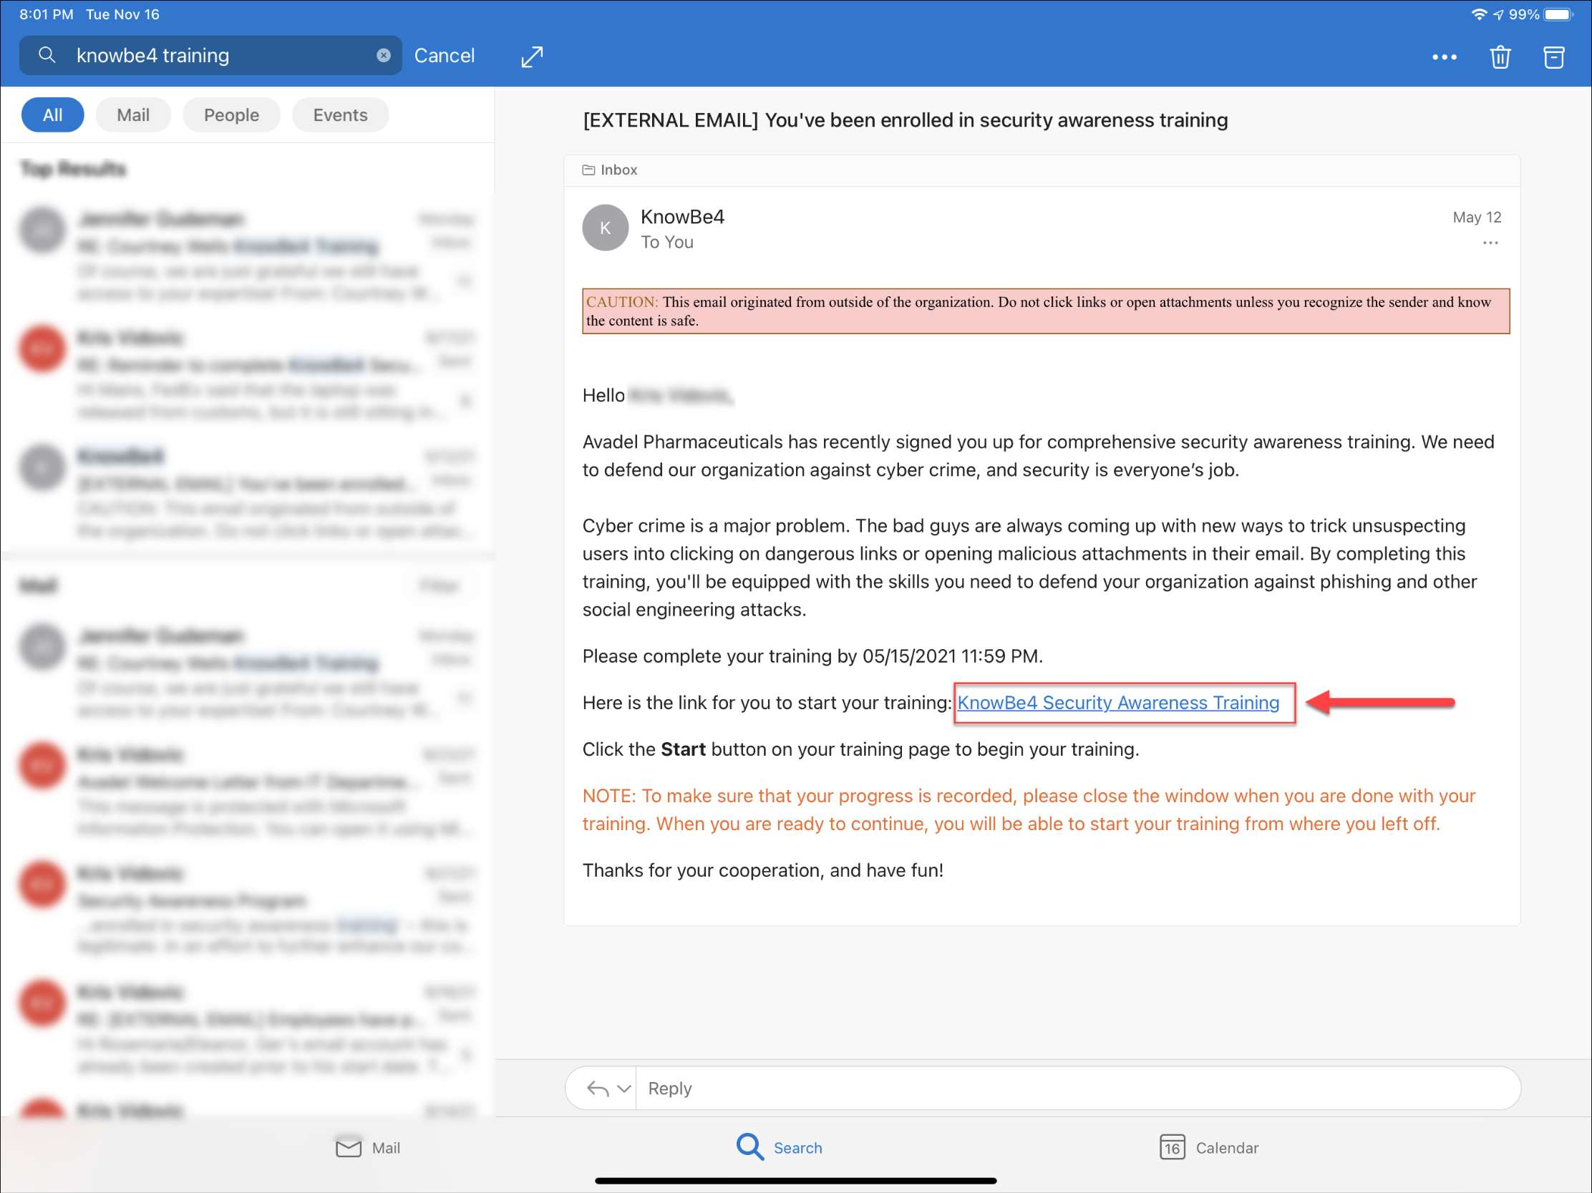Image resolution: width=1592 pixels, height=1193 pixels.
Task: Tap the May 12 date label
Action: click(1476, 218)
